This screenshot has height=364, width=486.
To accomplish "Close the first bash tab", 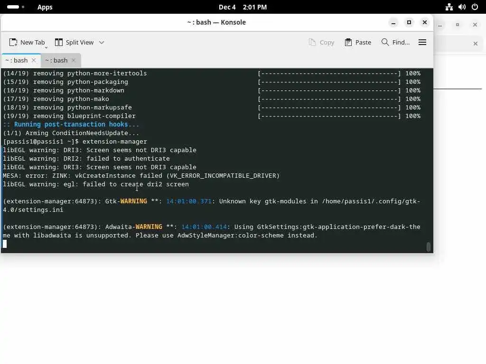I will point(34,60).
